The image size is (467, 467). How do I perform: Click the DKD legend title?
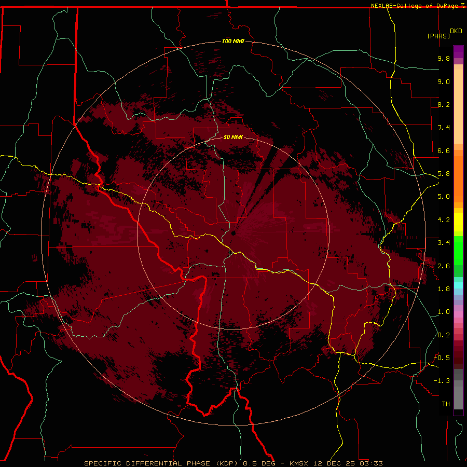pos(456,31)
